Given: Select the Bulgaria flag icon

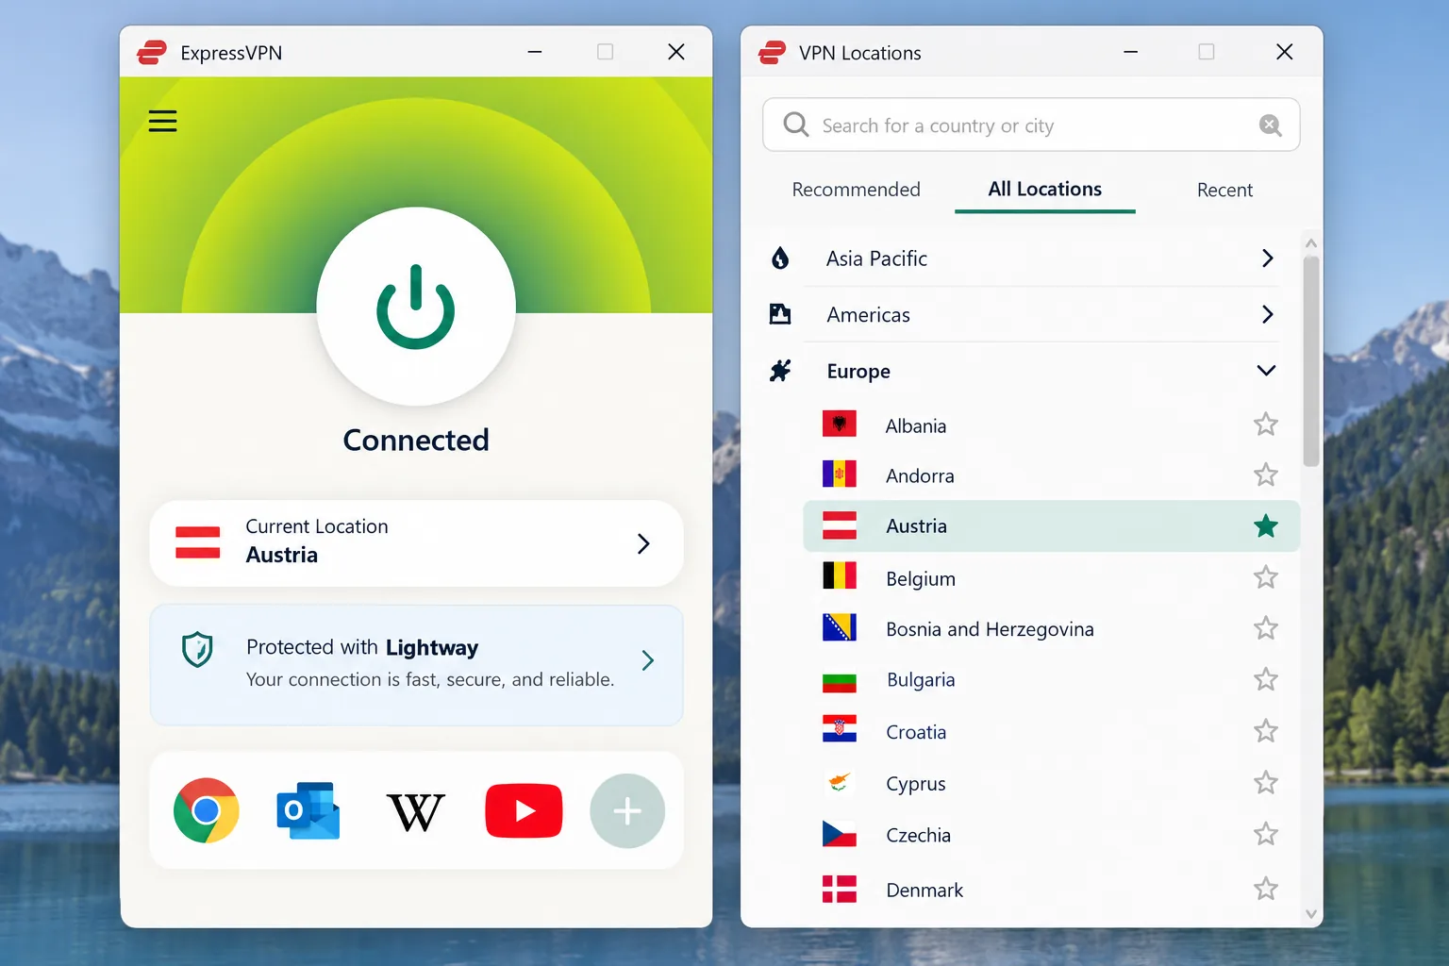Looking at the screenshot, I should click(839, 680).
